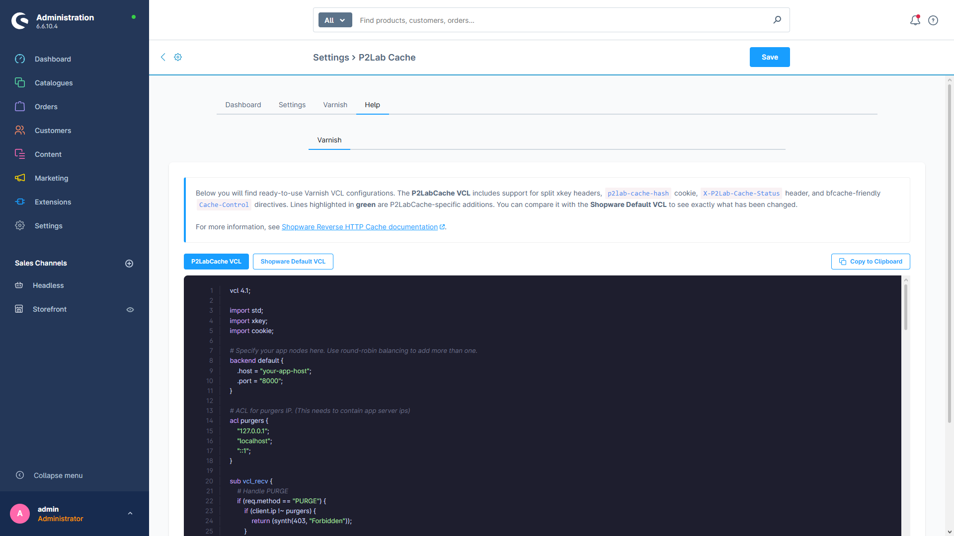Open the Dashboard sidebar icon
The image size is (954, 536).
coord(20,59)
